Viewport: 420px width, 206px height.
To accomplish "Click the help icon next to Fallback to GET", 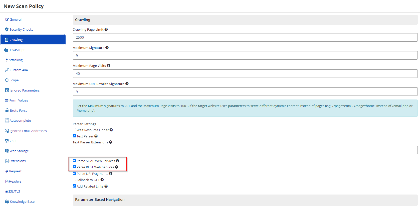I will point(102,180).
